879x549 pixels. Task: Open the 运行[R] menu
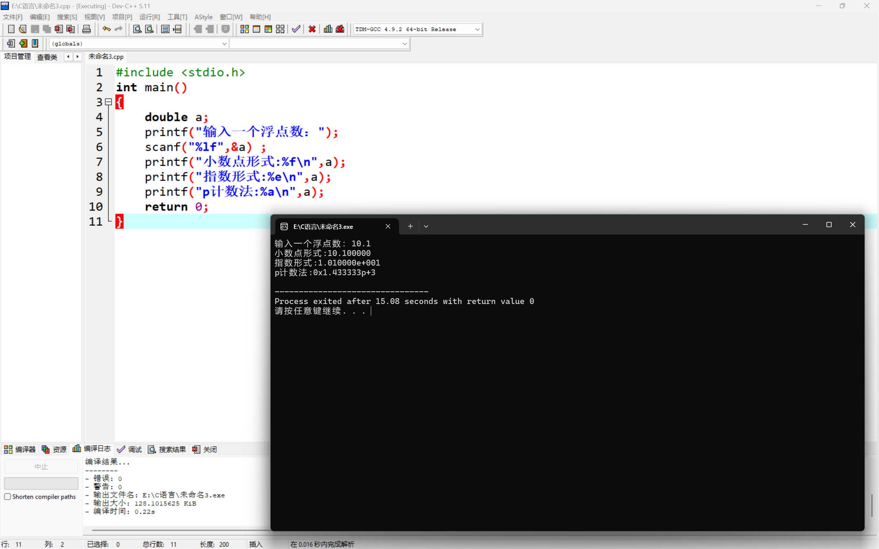coord(149,17)
